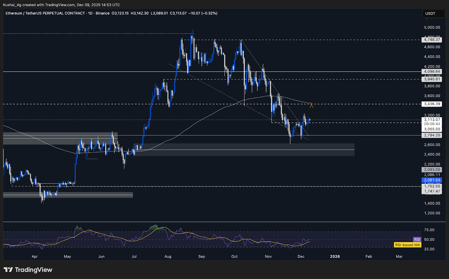Click the 2,794.20 support price label
Screen dimensions: 449x279
(432, 135)
